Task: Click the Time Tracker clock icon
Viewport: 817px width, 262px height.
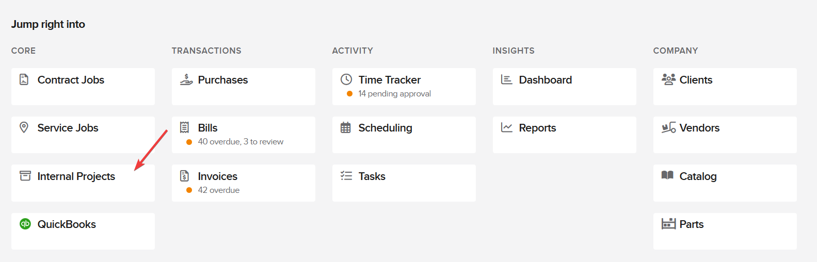Action: (346, 79)
